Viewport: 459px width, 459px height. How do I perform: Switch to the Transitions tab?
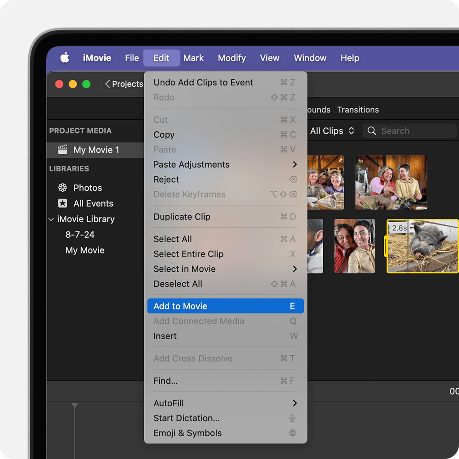(x=358, y=110)
